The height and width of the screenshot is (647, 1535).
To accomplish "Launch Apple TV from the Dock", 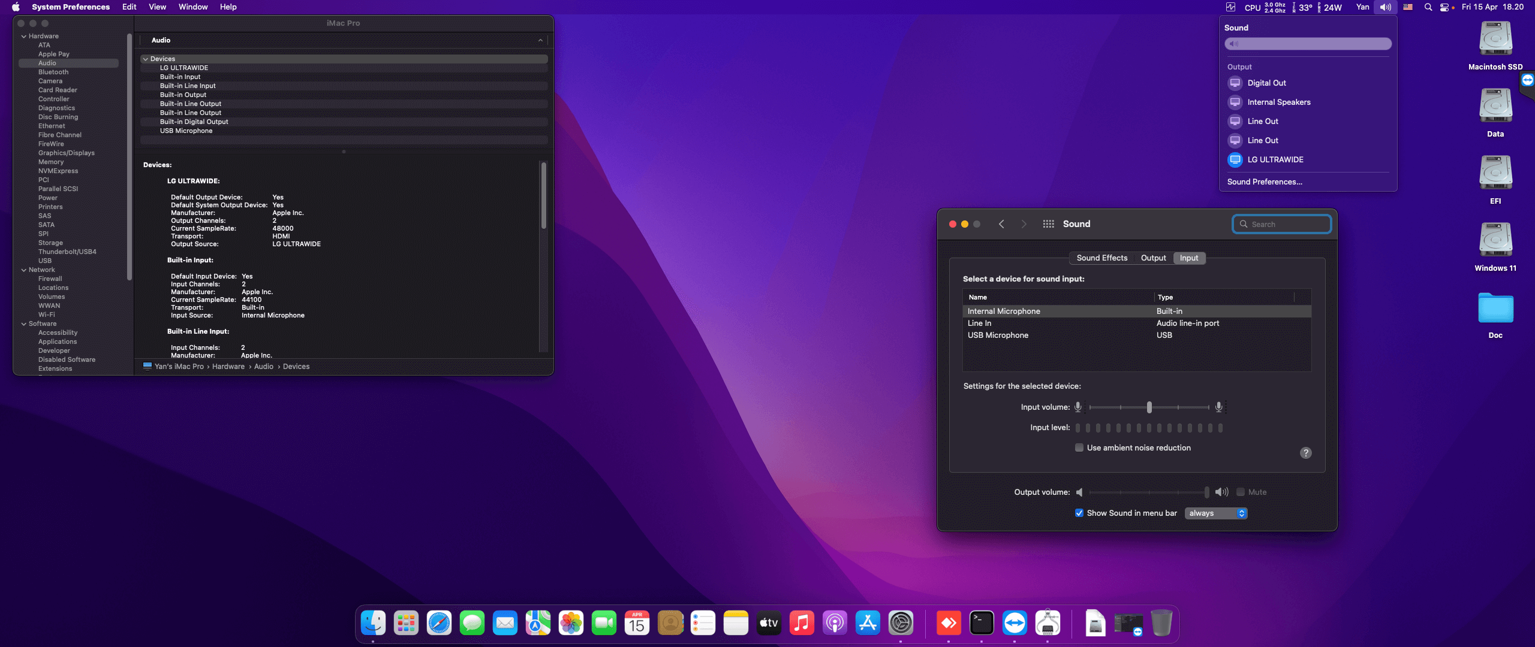I will 769,624.
